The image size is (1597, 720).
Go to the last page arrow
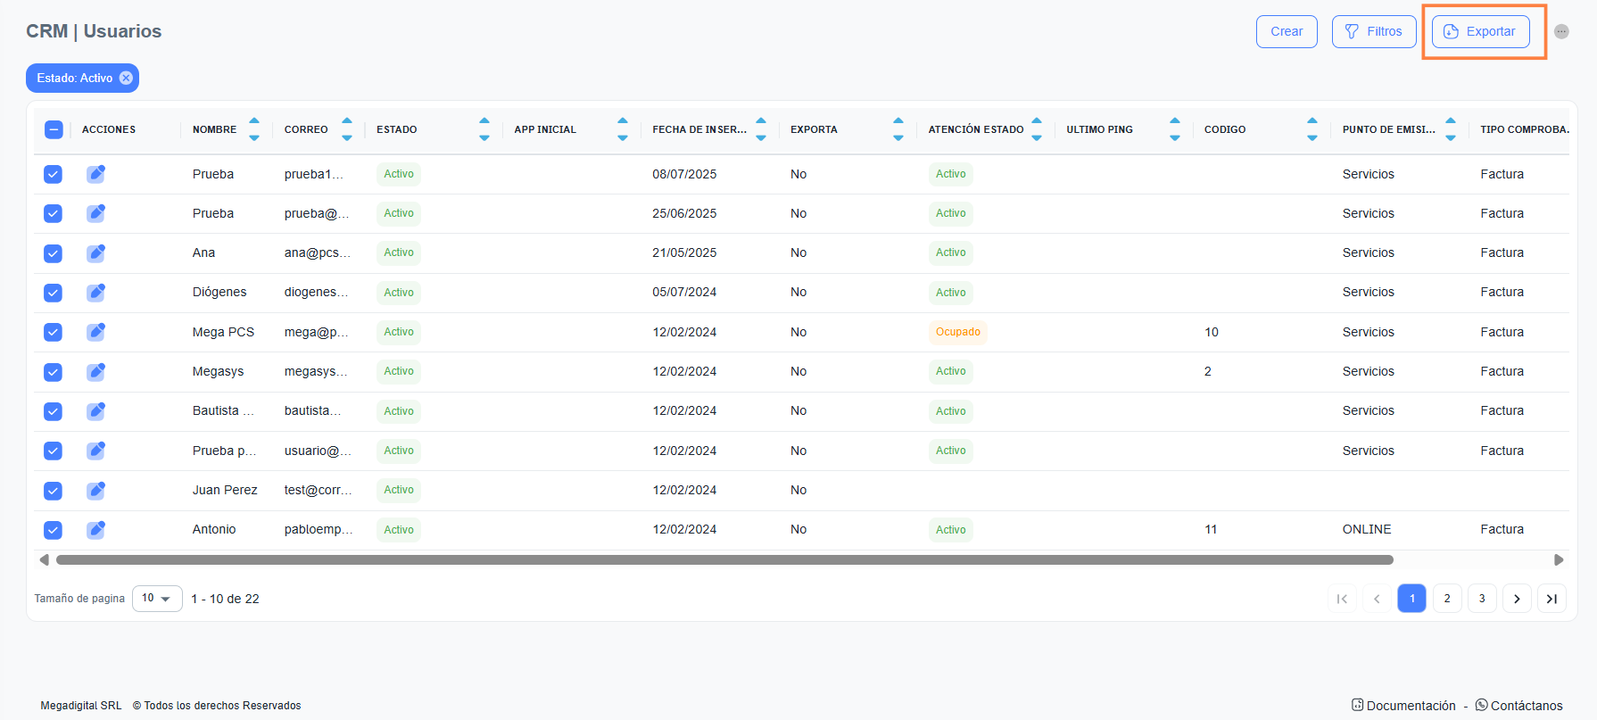(1551, 599)
